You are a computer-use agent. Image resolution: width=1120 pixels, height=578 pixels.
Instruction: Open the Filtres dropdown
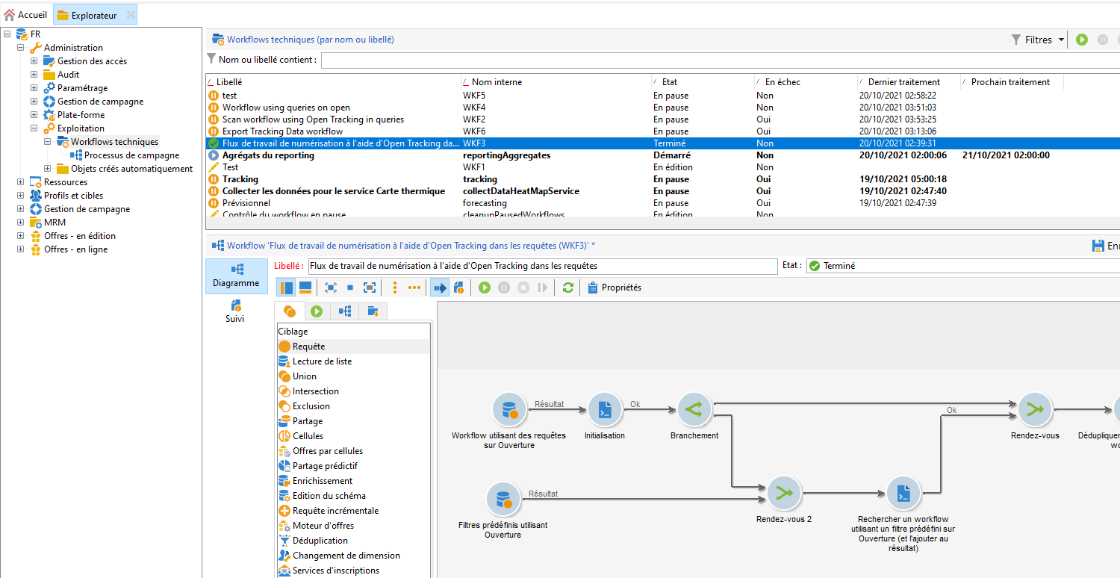coord(1038,40)
